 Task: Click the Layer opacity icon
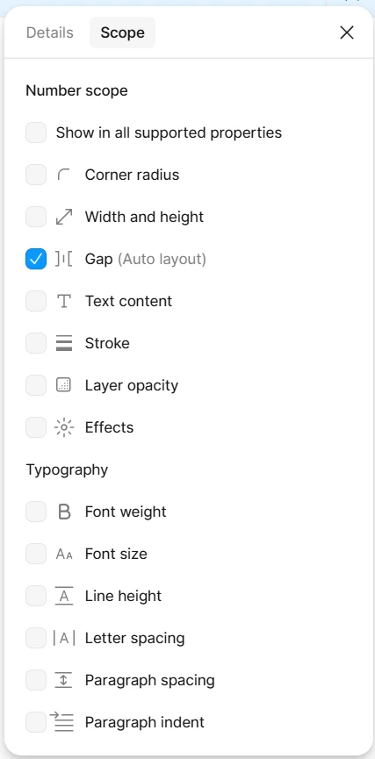[x=64, y=385]
